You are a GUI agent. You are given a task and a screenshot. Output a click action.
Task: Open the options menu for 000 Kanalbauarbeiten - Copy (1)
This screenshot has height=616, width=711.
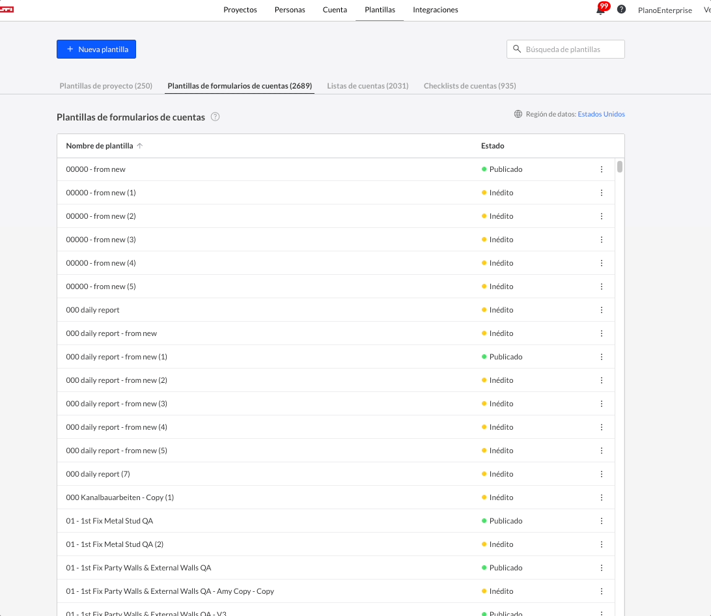[601, 497]
